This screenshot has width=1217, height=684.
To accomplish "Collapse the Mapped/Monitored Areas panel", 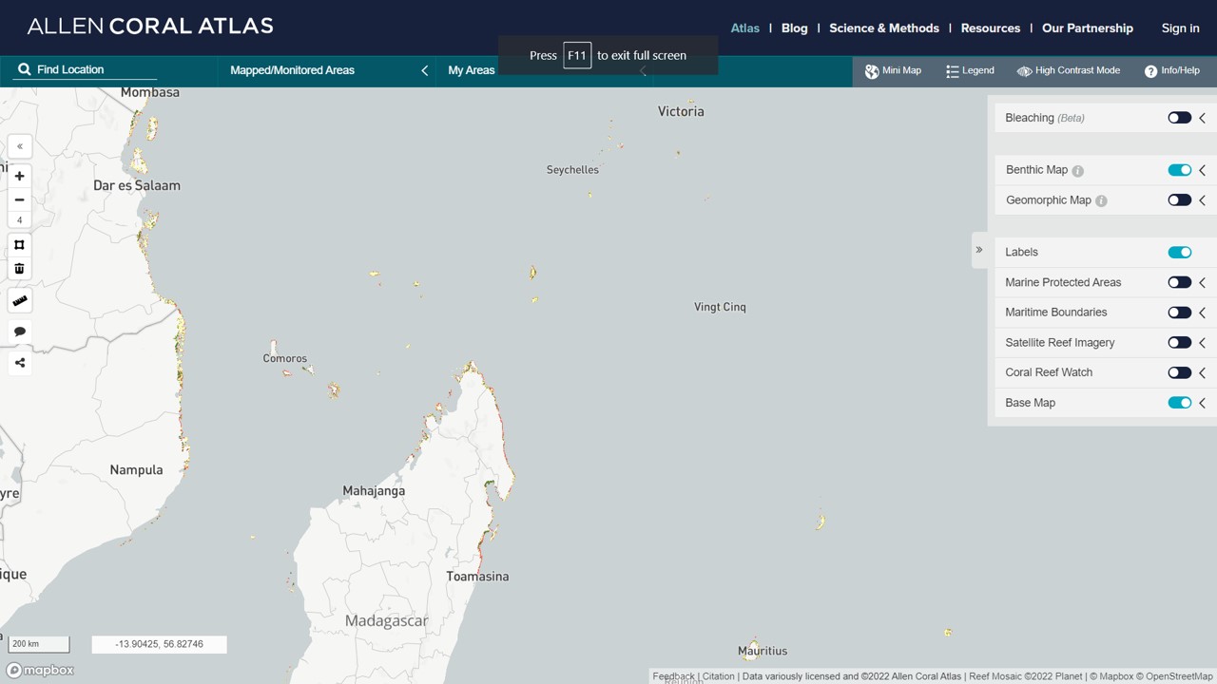I will coord(424,70).
